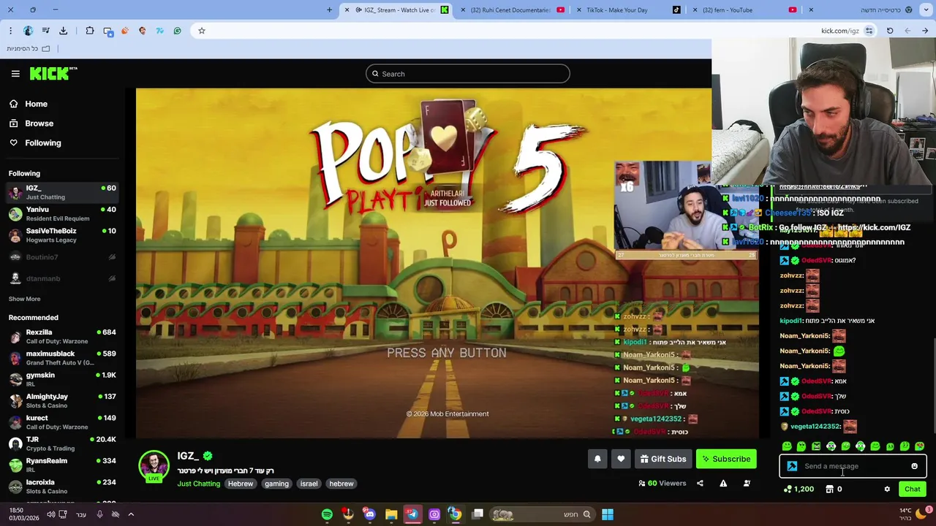Expand followed channels with Show More

[24, 299]
